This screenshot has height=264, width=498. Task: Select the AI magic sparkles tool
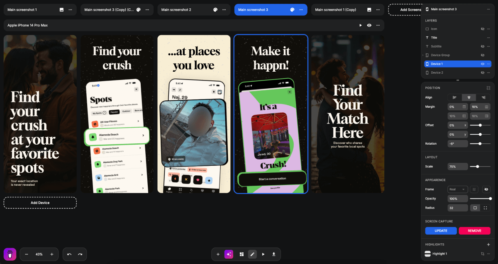pos(229,254)
